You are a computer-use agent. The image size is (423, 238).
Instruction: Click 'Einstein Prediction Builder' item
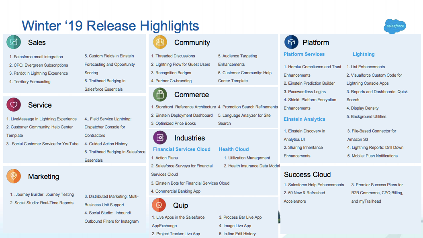[309, 83]
